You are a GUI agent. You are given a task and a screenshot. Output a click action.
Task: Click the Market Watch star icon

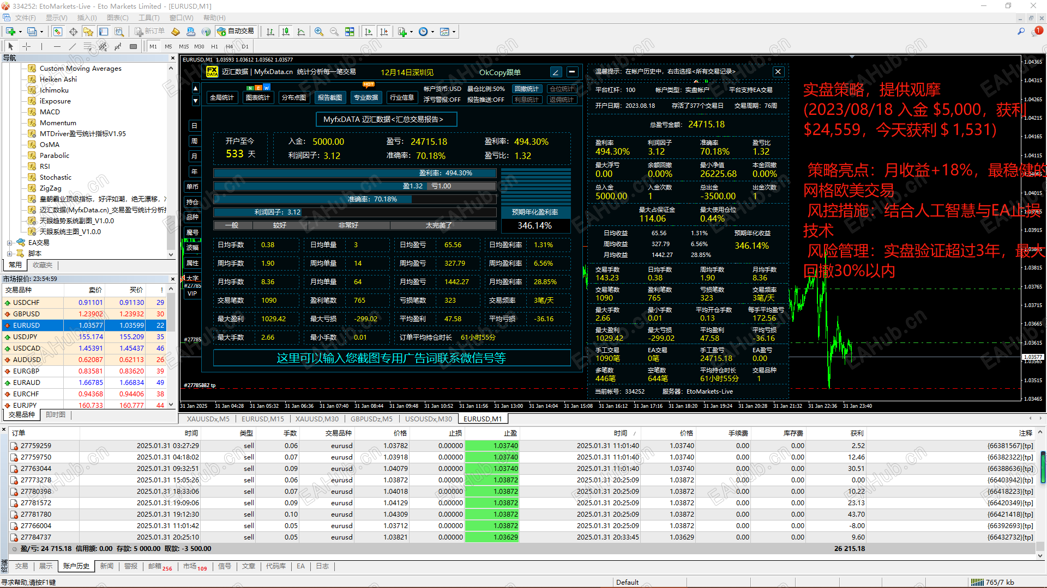(88, 32)
